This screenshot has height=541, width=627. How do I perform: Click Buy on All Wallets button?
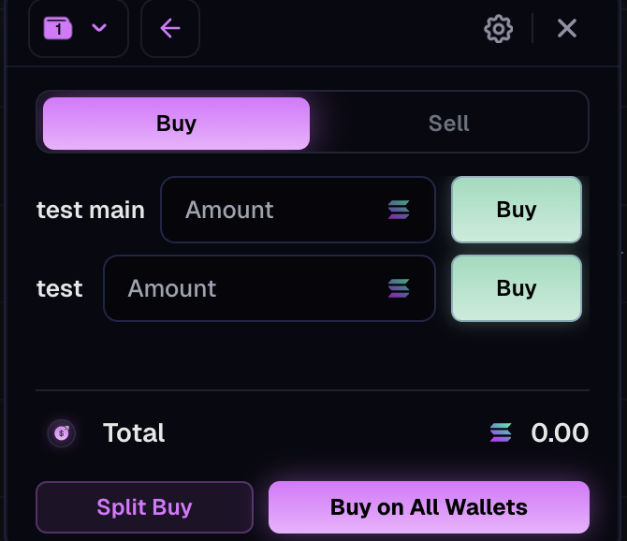pos(429,507)
